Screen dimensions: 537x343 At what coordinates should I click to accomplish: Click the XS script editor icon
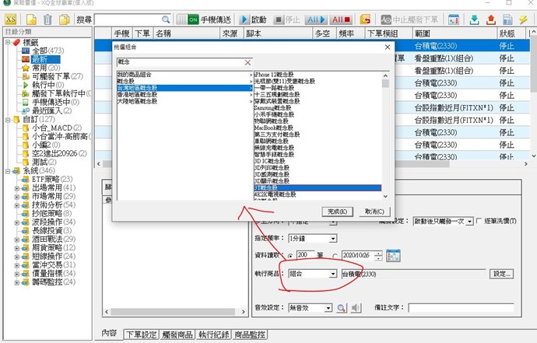(x=12, y=19)
